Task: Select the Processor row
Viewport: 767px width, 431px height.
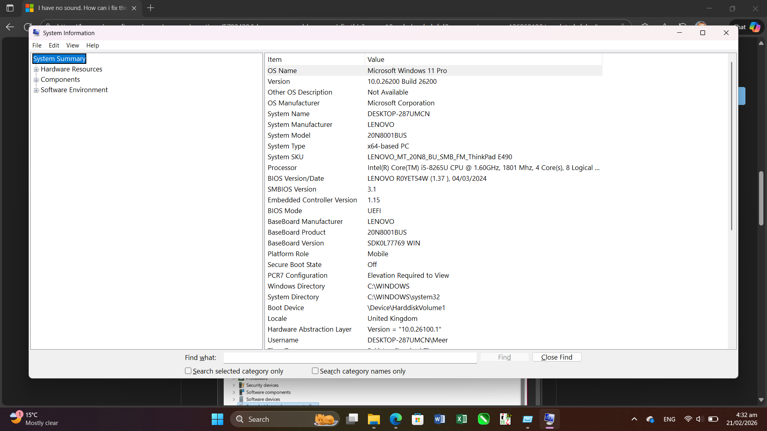Action: 434,168
